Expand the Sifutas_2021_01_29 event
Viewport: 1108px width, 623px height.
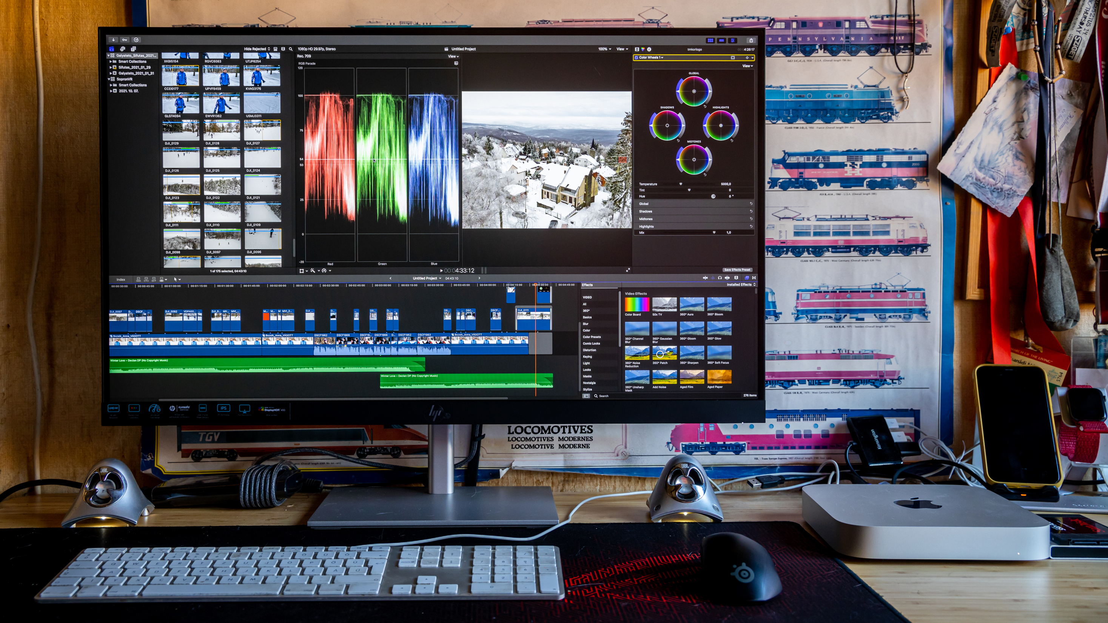coord(111,68)
